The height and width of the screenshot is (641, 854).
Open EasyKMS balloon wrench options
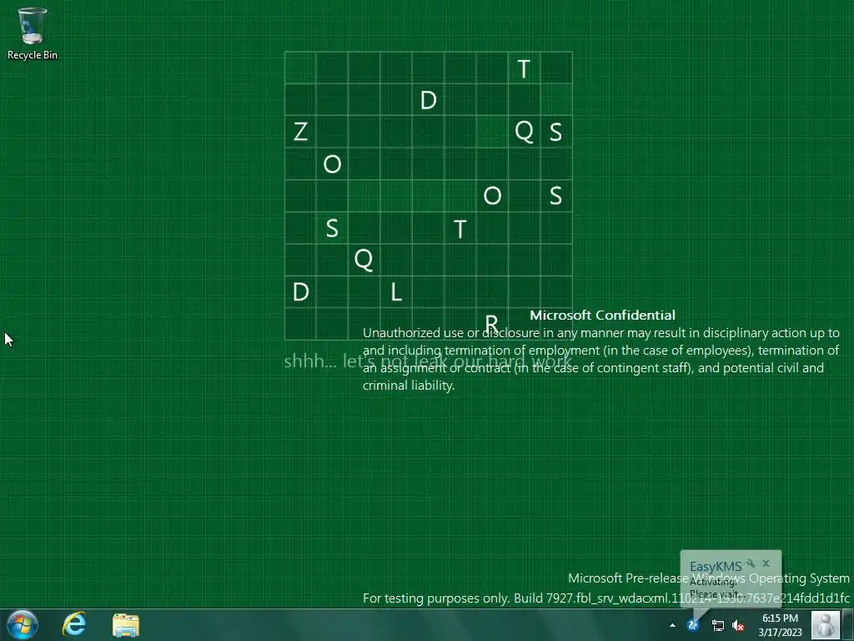pos(751,563)
